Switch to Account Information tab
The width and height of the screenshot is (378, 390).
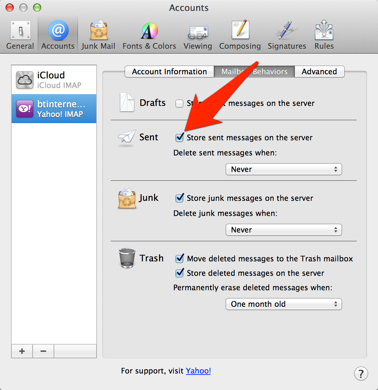pos(169,72)
